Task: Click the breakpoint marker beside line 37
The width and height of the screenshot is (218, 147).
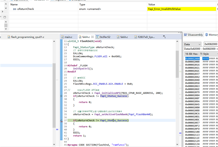Action: click(61, 120)
